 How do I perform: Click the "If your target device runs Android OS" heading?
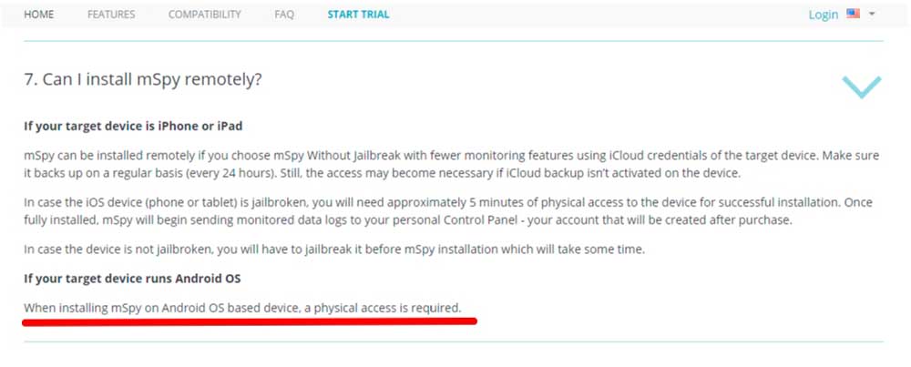coord(132,278)
